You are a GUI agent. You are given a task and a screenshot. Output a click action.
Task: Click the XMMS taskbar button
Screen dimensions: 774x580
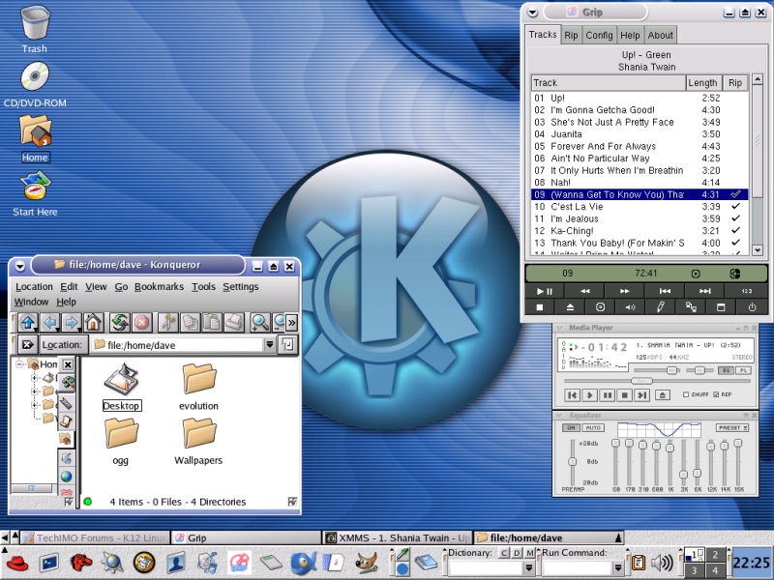pos(398,537)
